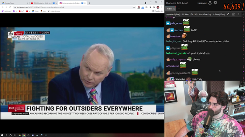Open the mafia glossary bookmark
The width and height of the screenshot is (245, 137).
click(x=54, y=11)
